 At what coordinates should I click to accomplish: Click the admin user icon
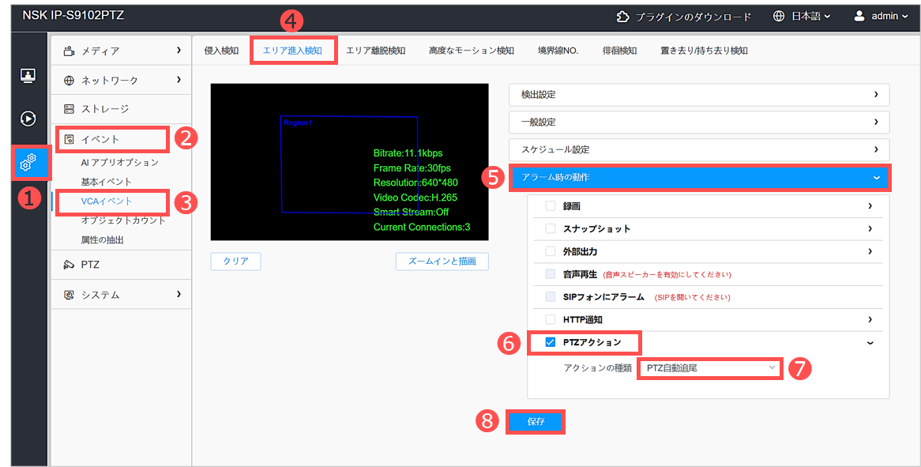859,17
